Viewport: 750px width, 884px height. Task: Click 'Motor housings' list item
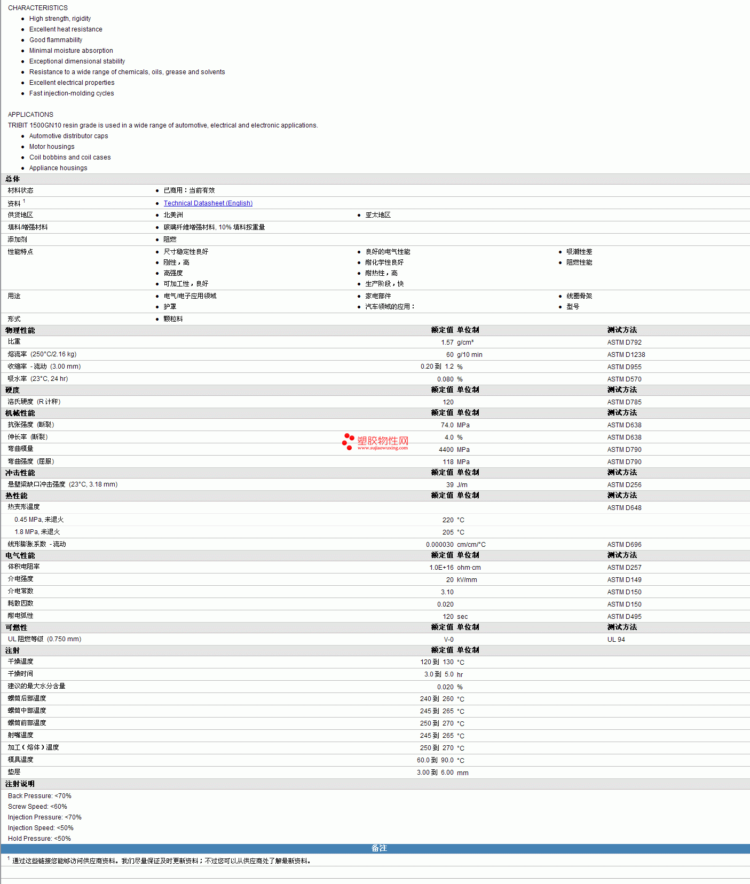click(52, 147)
